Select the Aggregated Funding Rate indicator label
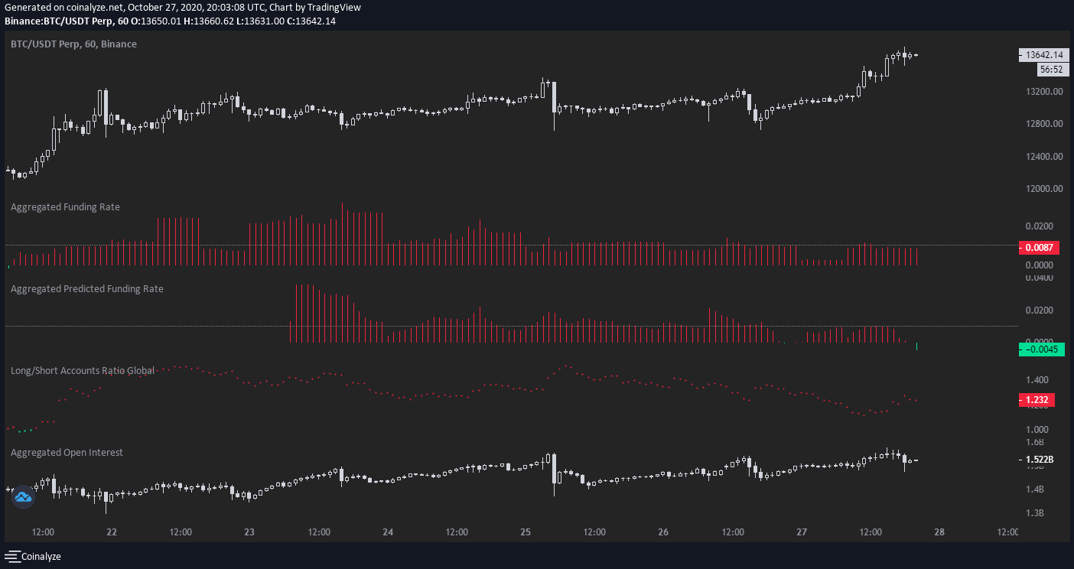The image size is (1074, 569). [x=65, y=206]
